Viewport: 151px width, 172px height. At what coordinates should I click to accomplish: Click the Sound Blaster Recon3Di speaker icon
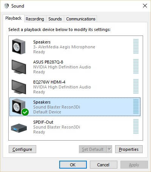pos(18,107)
